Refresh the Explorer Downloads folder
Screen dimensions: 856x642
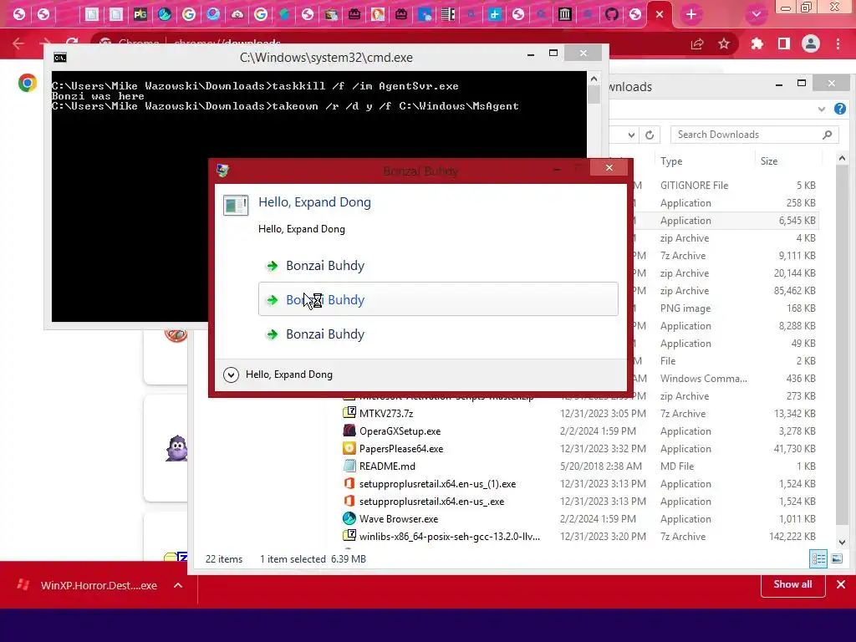650,135
